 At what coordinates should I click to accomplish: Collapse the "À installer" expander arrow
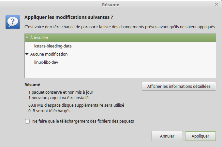click(x=27, y=38)
